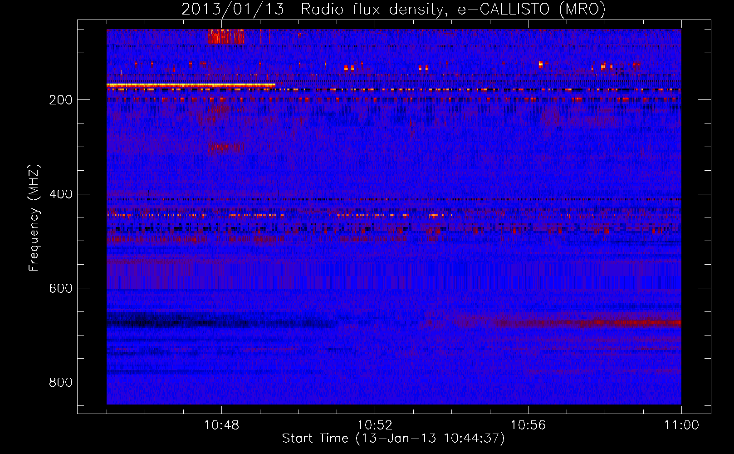Select the 200 frequency axis label
The width and height of the screenshot is (734, 454).
click(60, 100)
